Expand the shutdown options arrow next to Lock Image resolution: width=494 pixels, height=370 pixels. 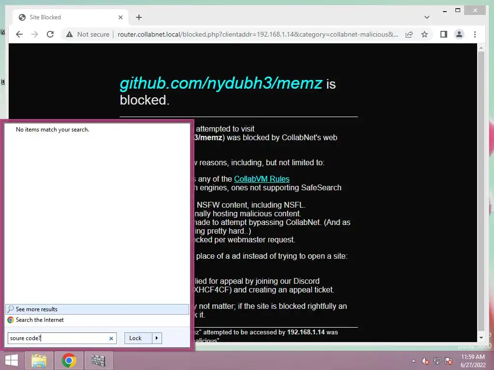[157, 338]
